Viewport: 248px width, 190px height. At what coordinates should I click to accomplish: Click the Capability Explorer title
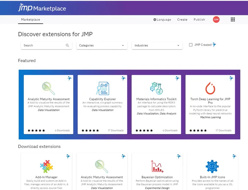pos(102,99)
